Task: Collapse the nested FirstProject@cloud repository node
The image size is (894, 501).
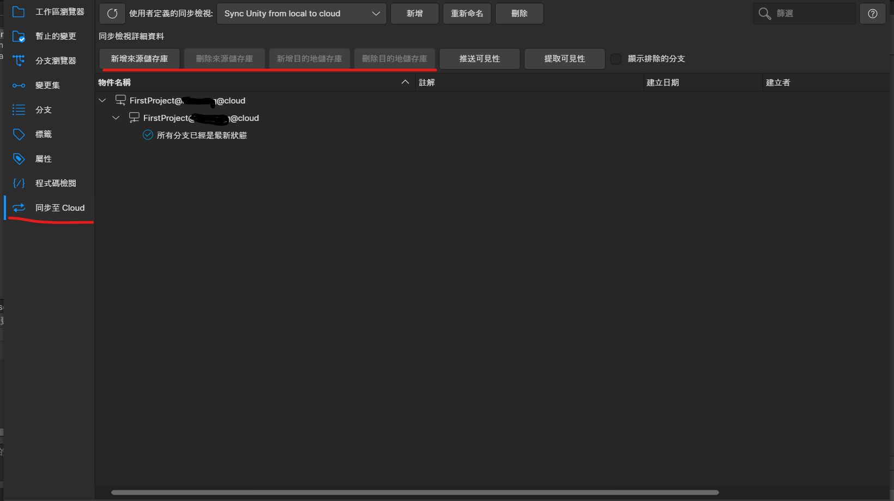Action: pos(116,118)
